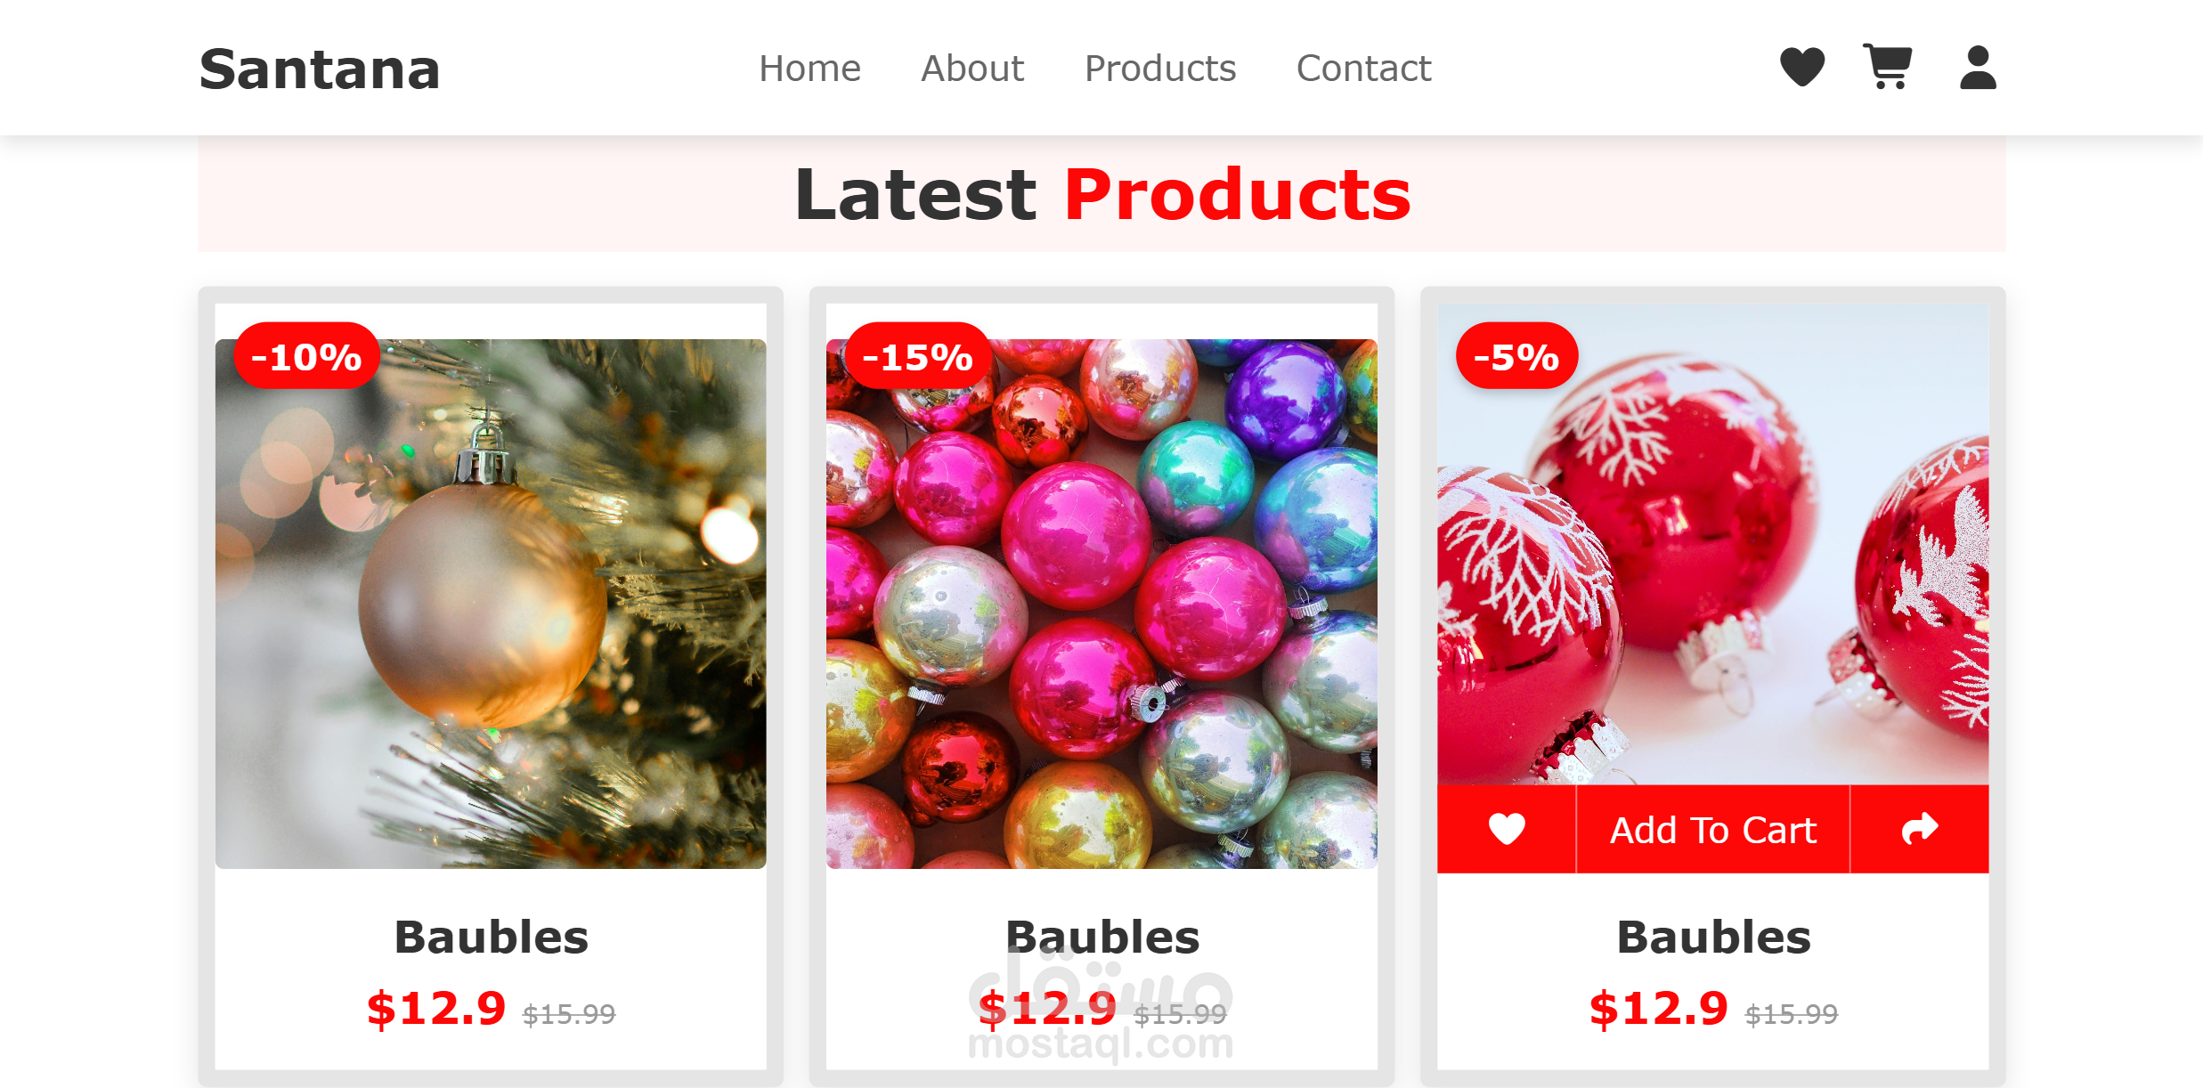The image size is (2203, 1088).
Task: Open the user account icon
Action: click(x=1978, y=68)
